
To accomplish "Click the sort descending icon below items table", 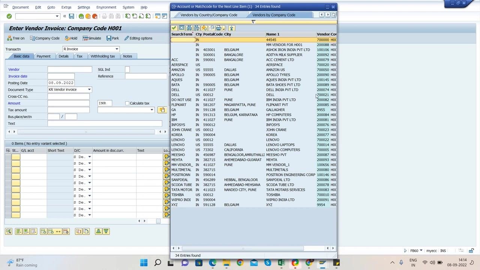I will (106, 231).
